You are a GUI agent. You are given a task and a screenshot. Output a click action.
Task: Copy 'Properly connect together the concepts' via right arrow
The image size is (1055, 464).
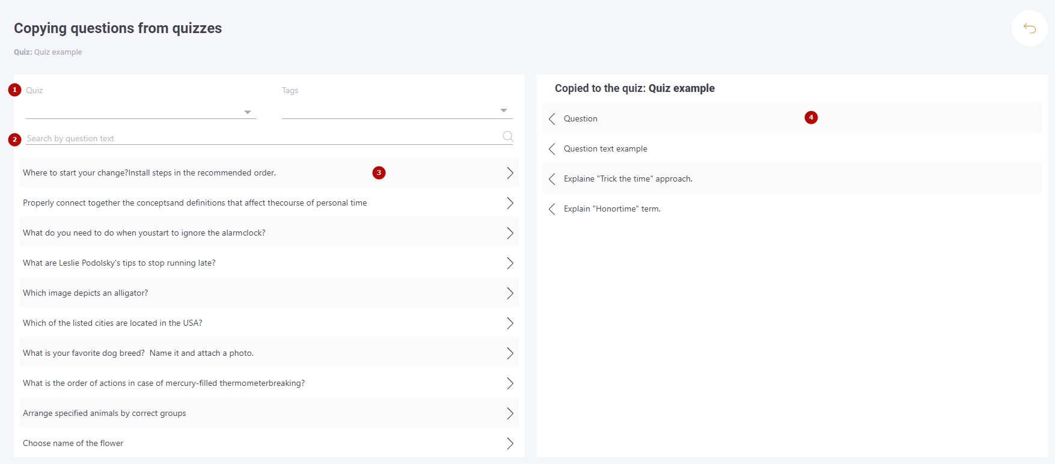point(510,203)
